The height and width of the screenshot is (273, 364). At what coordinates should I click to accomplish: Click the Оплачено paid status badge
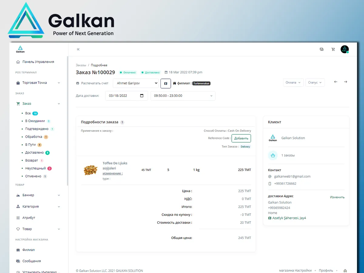(x=128, y=72)
